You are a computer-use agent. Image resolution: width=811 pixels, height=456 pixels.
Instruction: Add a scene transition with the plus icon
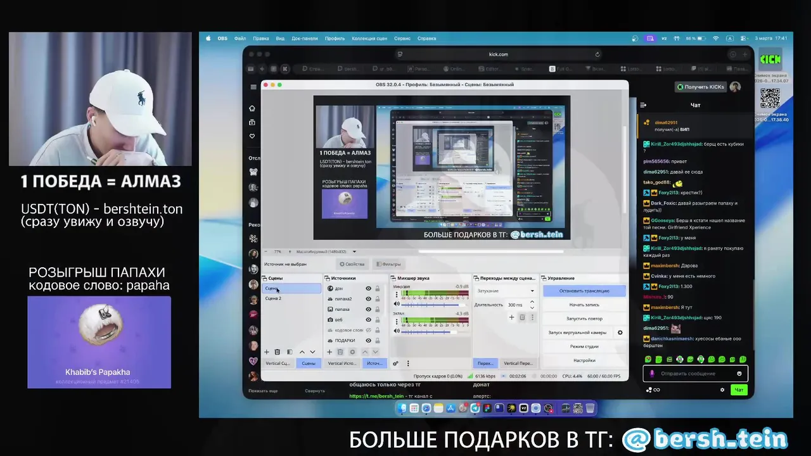click(511, 317)
